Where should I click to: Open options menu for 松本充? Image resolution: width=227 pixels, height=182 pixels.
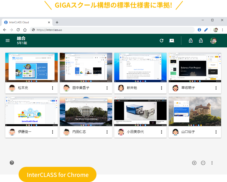tap(53, 88)
